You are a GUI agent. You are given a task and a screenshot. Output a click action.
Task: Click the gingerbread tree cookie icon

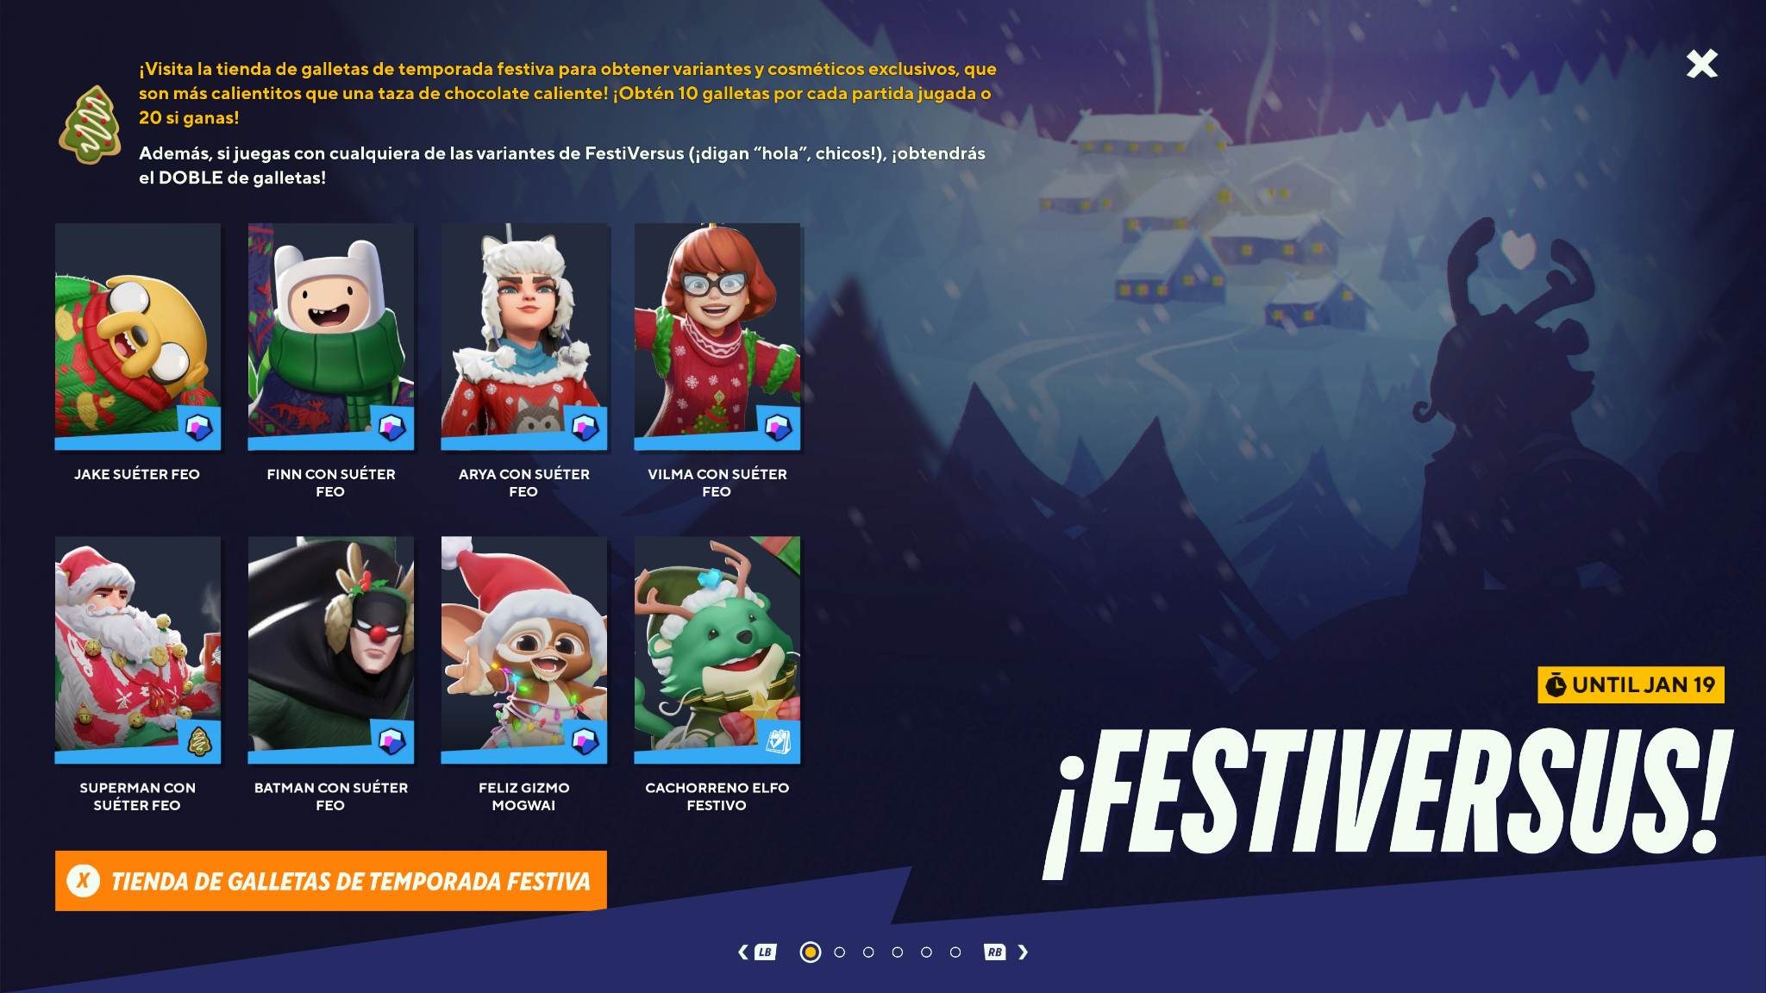point(90,124)
